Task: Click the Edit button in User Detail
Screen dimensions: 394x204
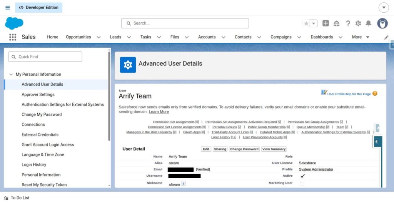Action: pyautogui.click(x=206, y=149)
